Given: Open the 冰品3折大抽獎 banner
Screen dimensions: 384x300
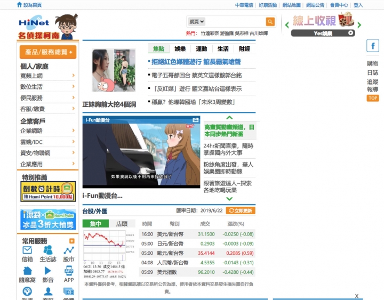Looking at the screenshot, I should click(x=48, y=219).
